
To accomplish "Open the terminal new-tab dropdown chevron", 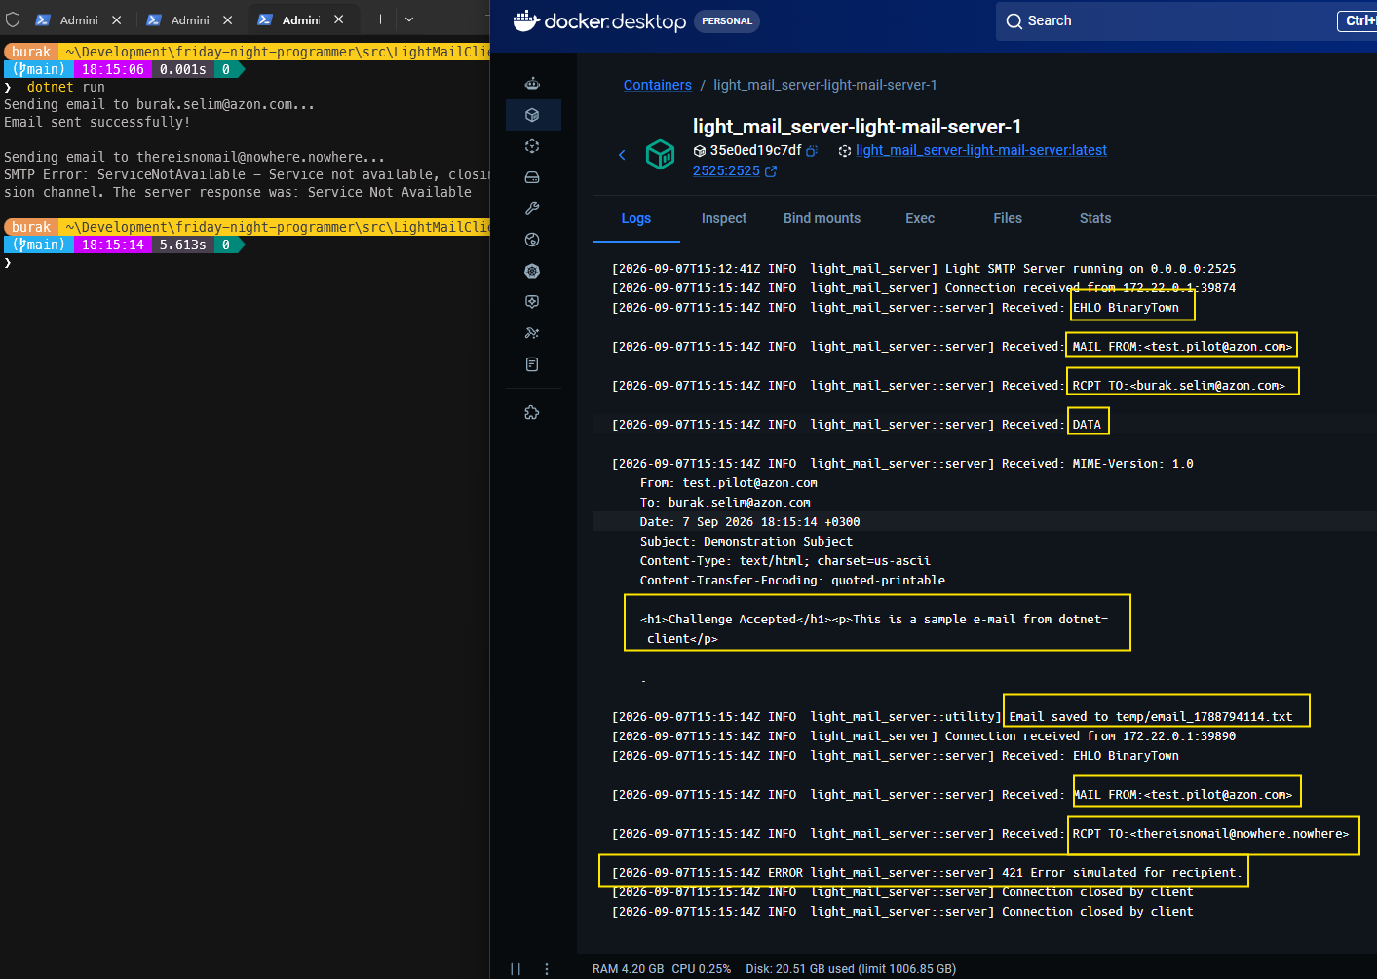I will click(409, 19).
